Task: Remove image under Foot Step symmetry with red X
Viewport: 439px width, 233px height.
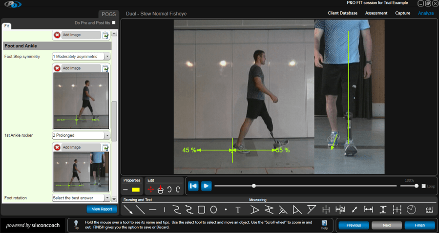Action: (x=57, y=68)
